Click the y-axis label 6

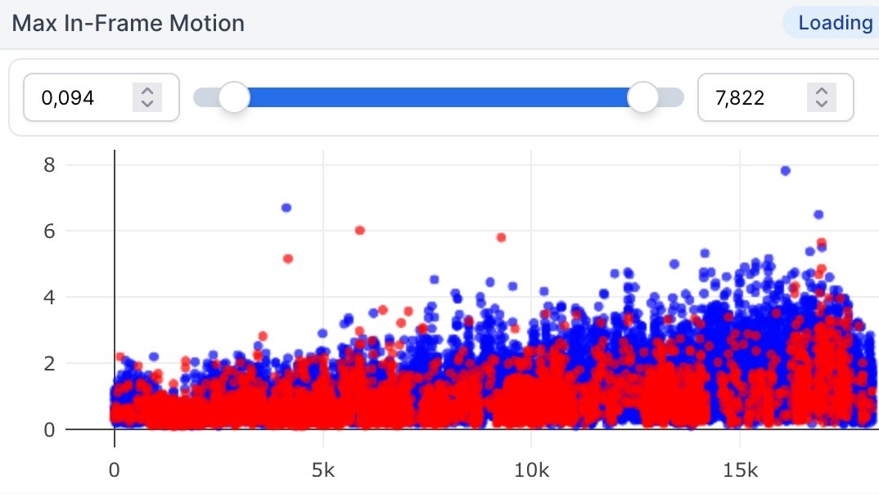pos(49,231)
